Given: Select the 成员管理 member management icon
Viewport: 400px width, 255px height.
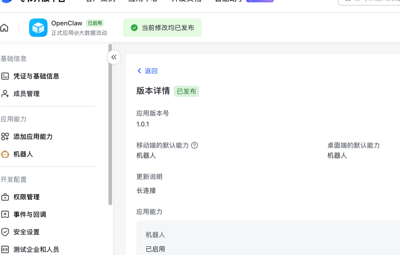Looking at the screenshot, I should tap(5, 93).
